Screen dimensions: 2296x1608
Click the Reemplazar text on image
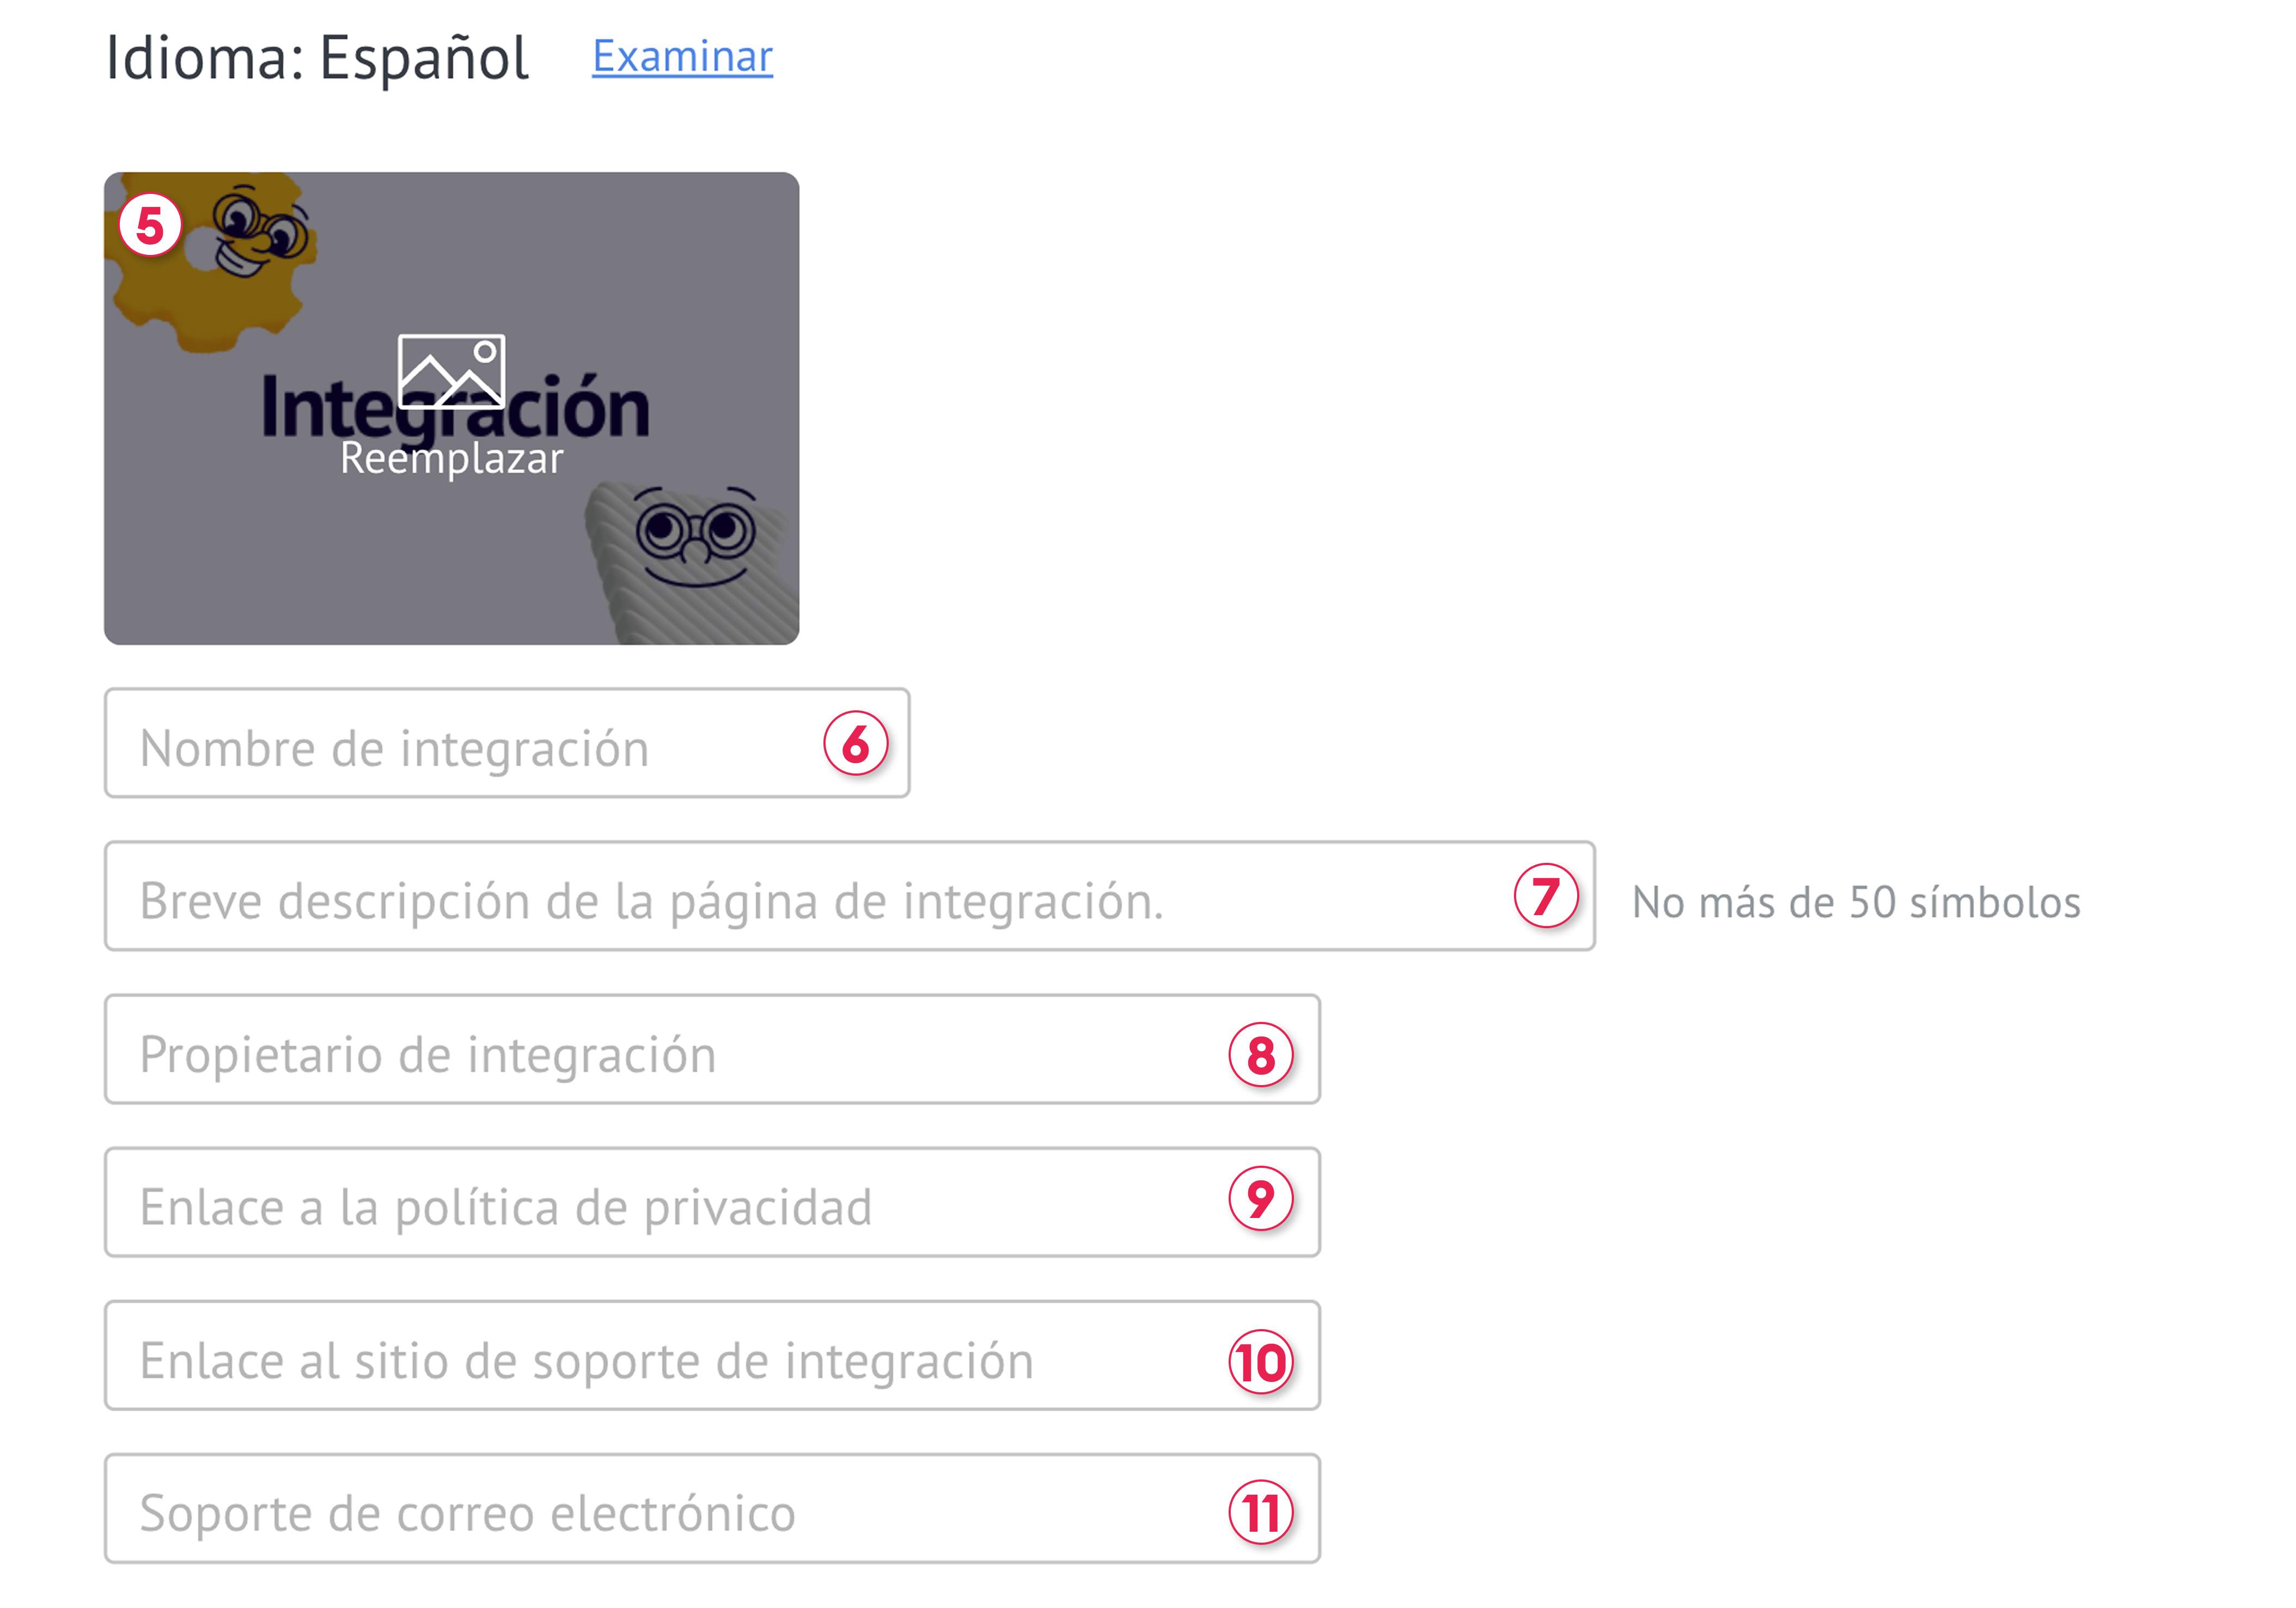click(x=451, y=458)
